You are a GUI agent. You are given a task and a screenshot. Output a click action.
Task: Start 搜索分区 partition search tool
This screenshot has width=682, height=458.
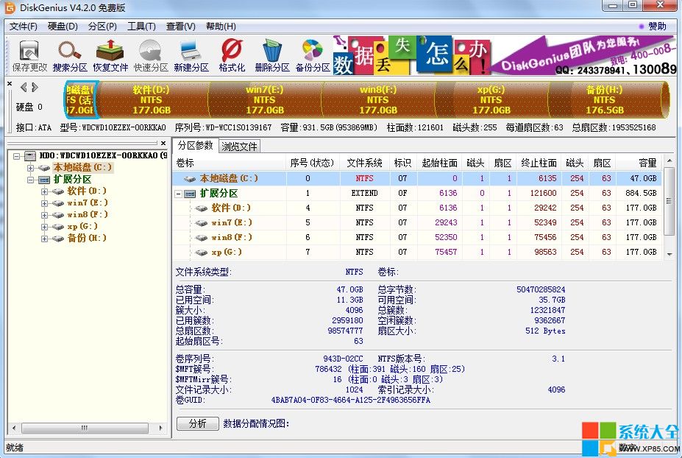(70, 56)
